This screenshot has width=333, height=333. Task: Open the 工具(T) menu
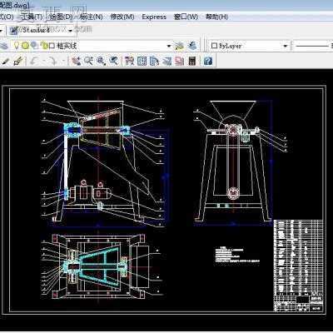tap(32, 17)
